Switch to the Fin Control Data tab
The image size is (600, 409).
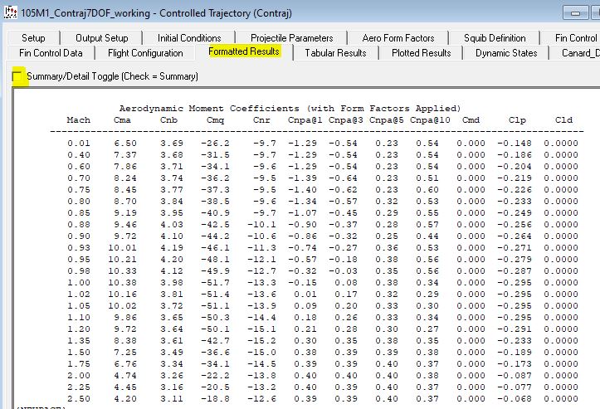pyautogui.click(x=51, y=53)
